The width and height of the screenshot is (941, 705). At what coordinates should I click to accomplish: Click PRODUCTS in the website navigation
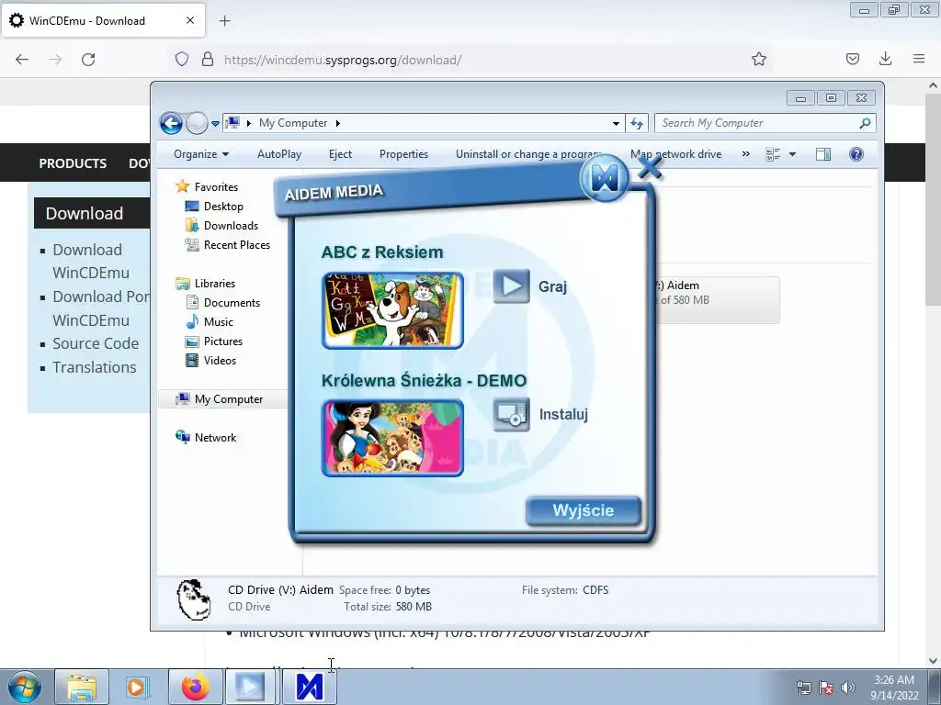click(73, 163)
